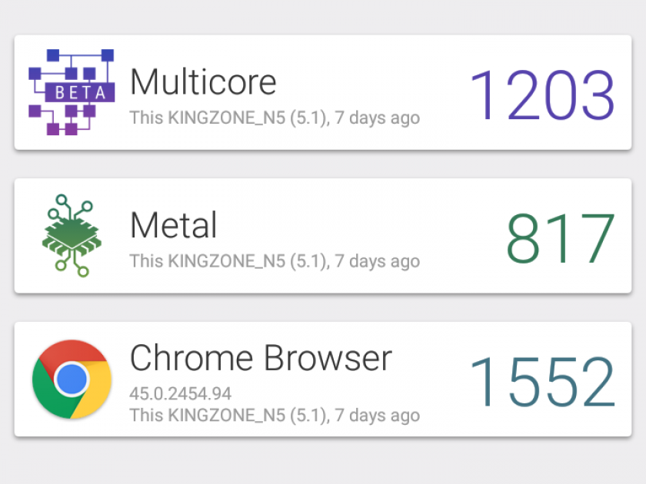Tap the Chrome Browser score 1552

542,382
